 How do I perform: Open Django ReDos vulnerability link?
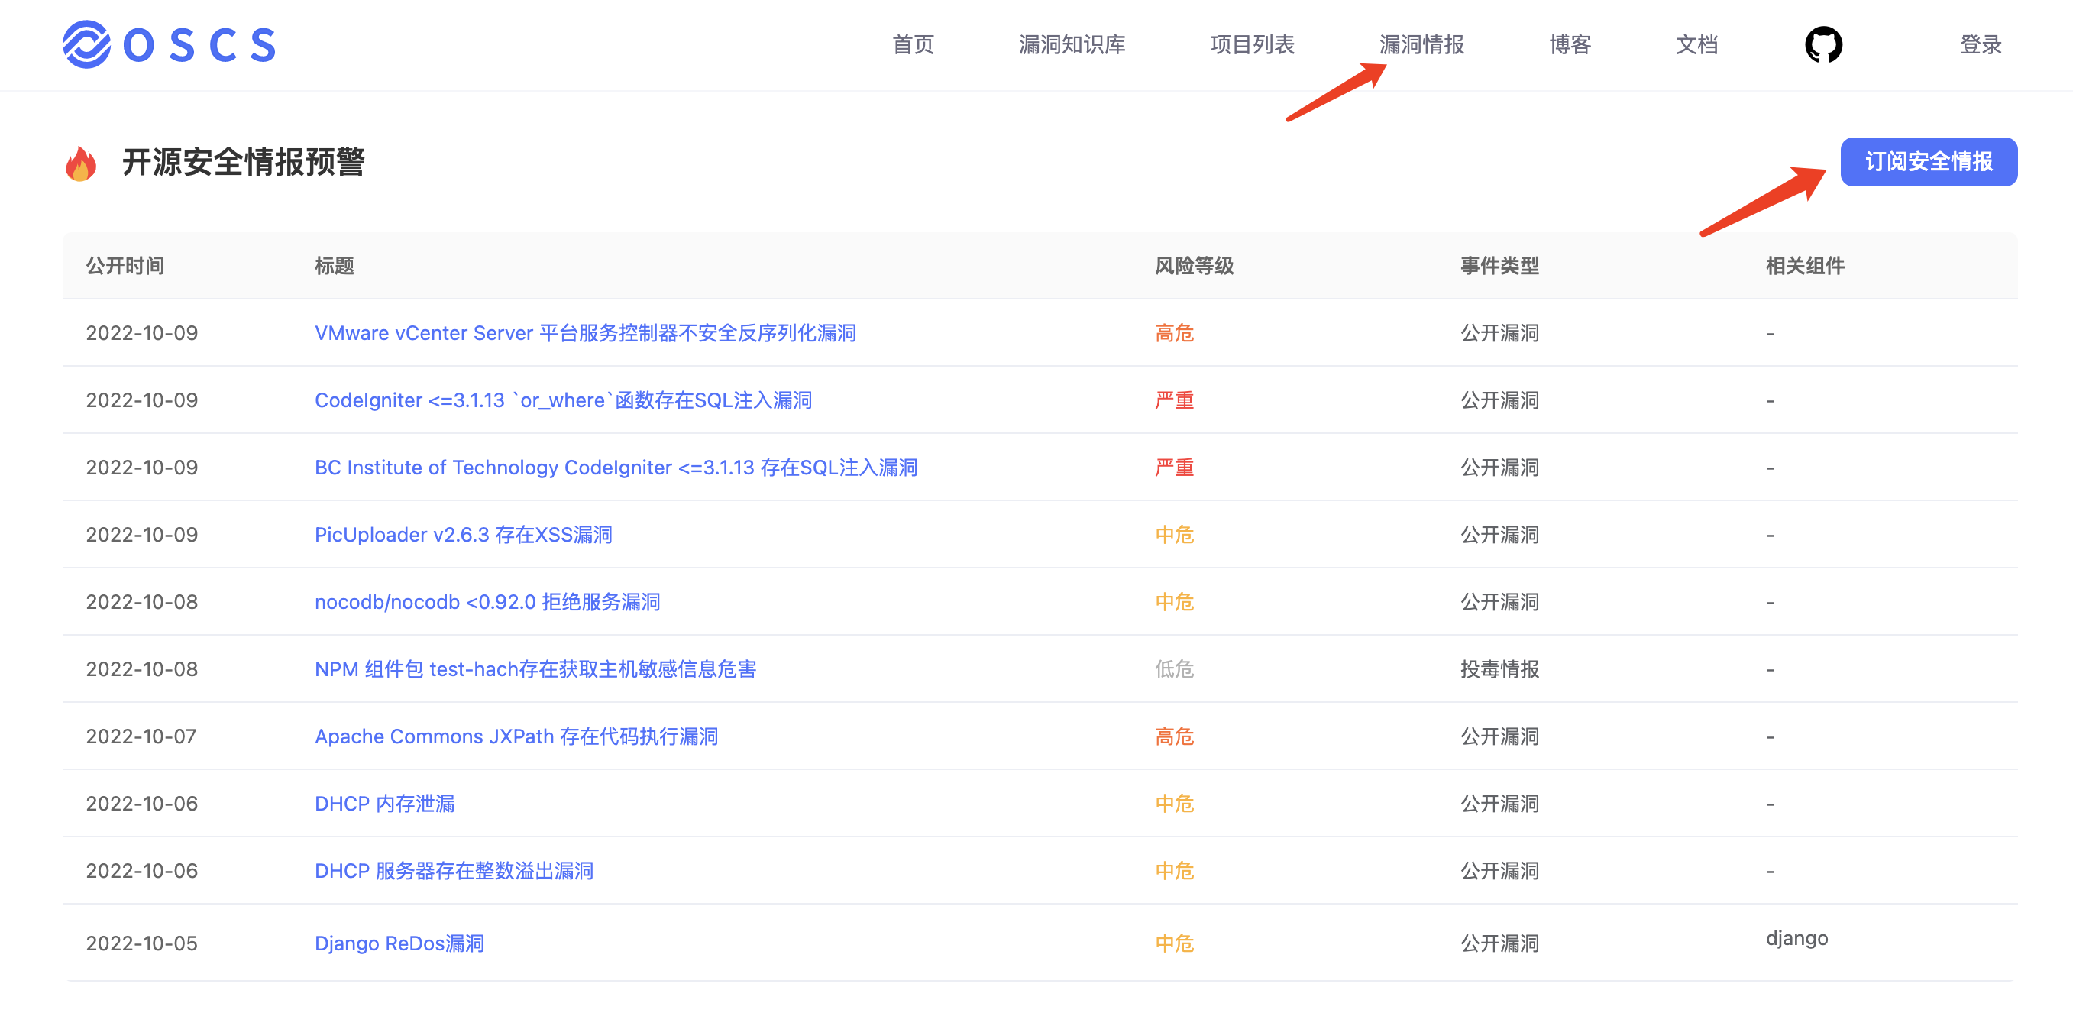399,943
